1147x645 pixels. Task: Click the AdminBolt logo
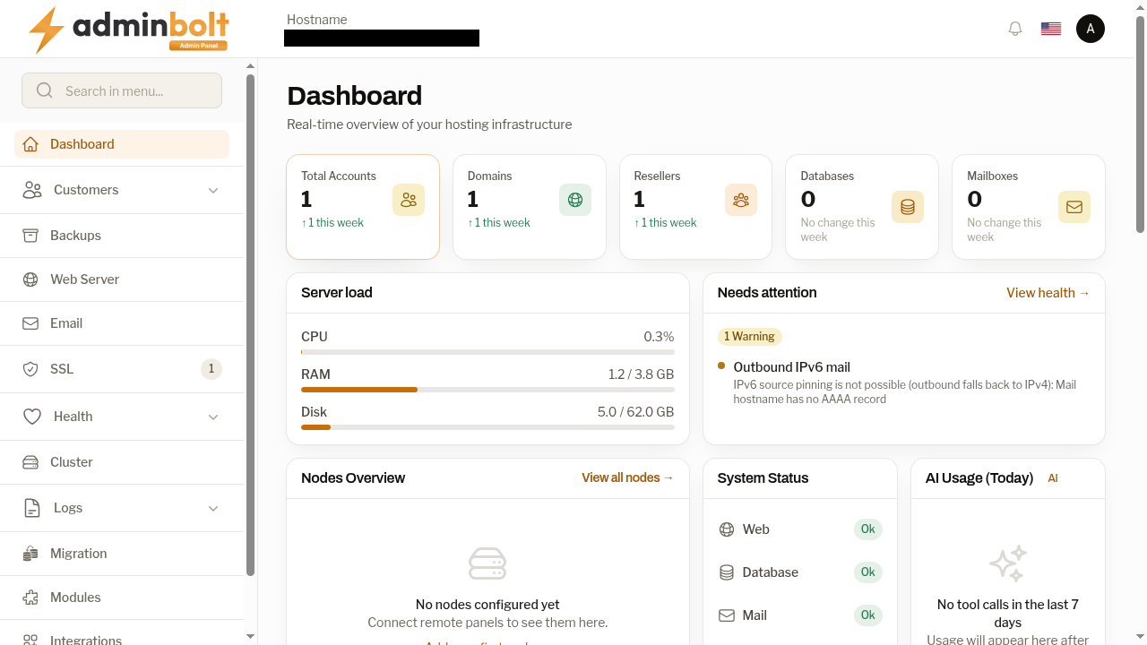[128, 30]
